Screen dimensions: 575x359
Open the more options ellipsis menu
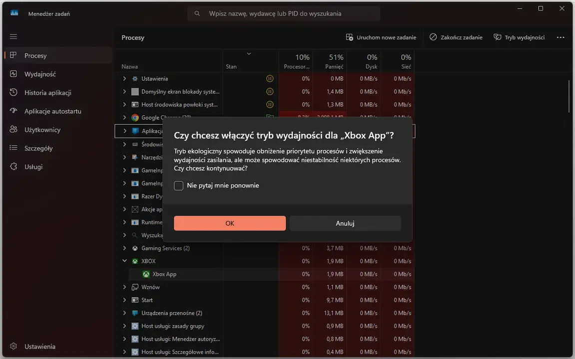[561, 37]
